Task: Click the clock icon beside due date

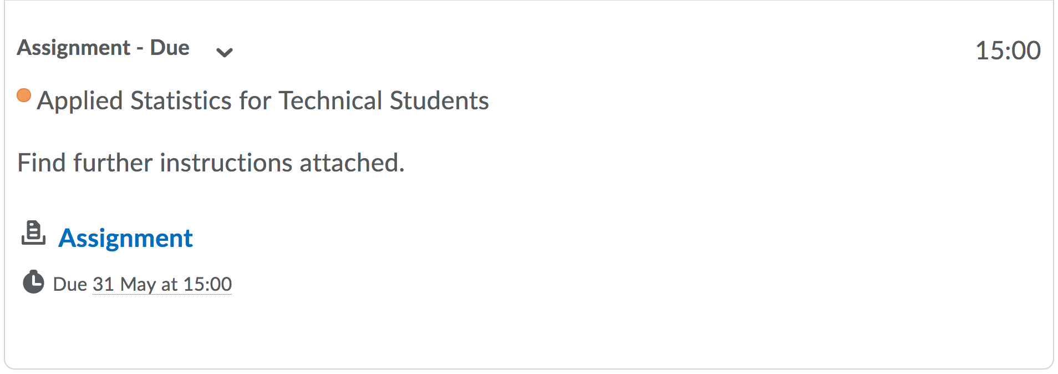Action: [x=33, y=282]
